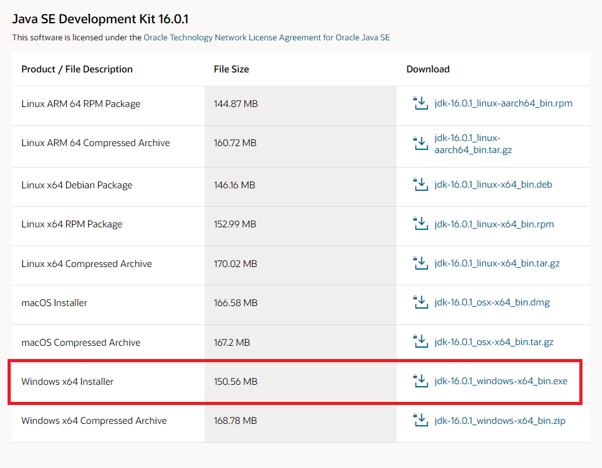This screenshot has height=468, width=602.
Task: Select the 'Windows x64 Compressed Archive' text
Action: pos(94,421)
